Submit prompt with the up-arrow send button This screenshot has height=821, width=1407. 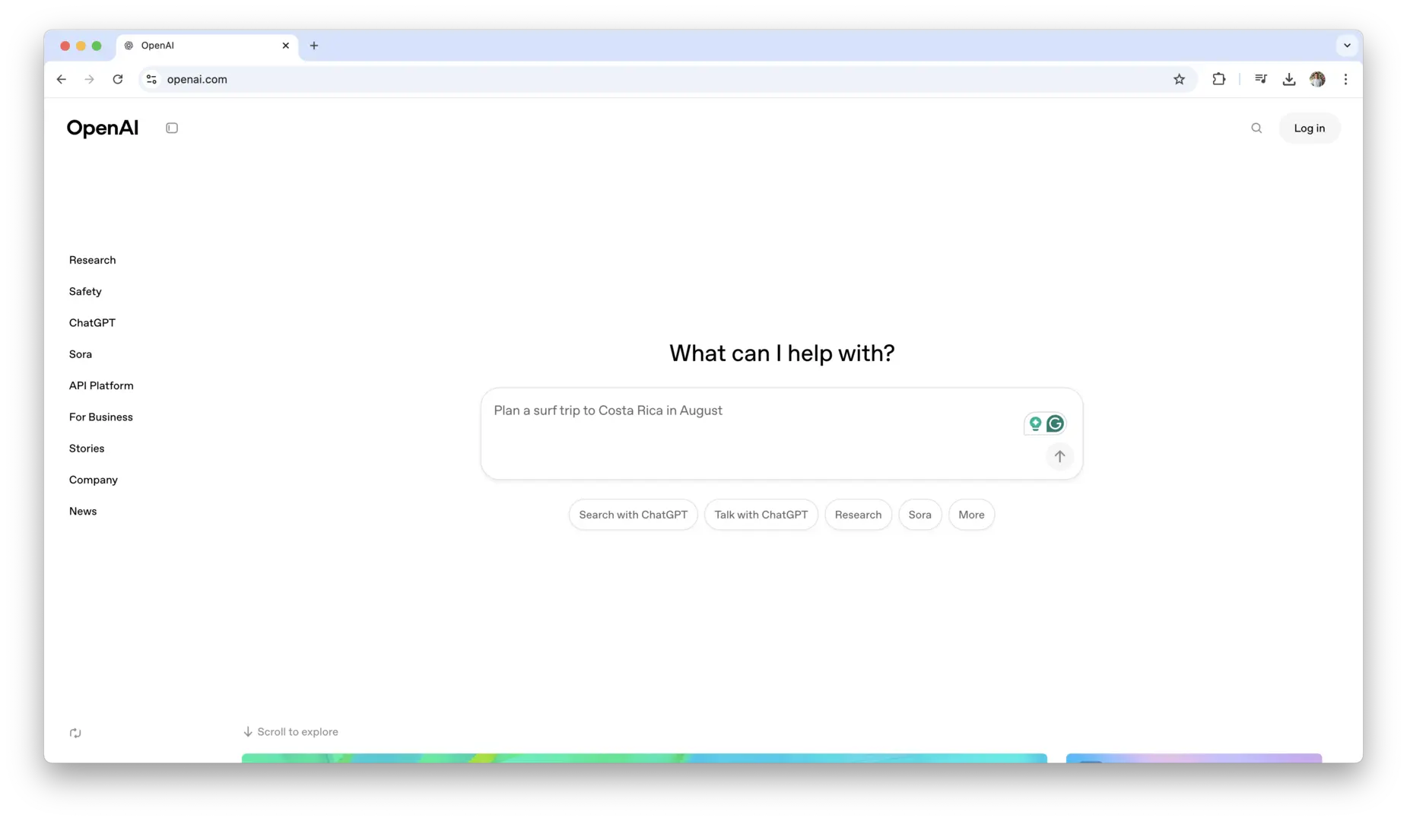click(1059, 456)
